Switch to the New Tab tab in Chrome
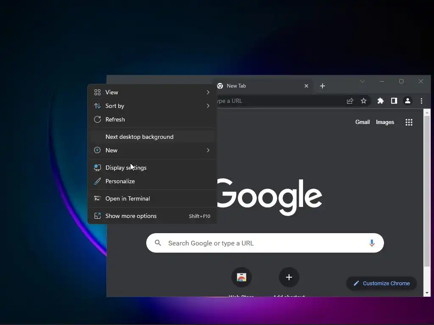This screenshot has height=325, width=434. tap(263, 86)
